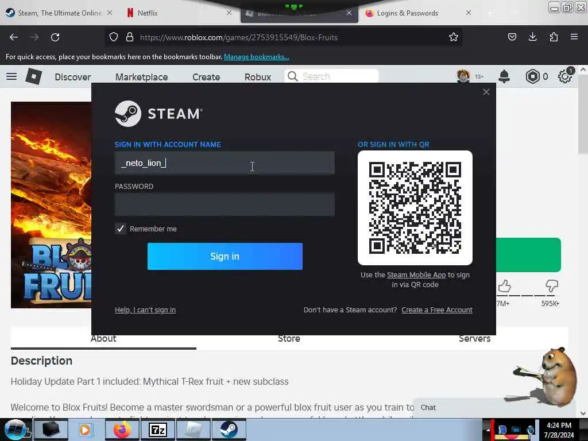Open the browser downloads icon
The height and width of the screenshot is (441, 588).
tap(532, 37)
